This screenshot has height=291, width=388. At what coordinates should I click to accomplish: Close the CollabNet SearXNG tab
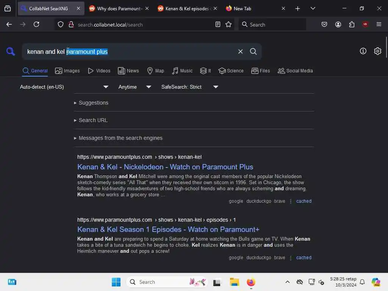tap(78, 8)
